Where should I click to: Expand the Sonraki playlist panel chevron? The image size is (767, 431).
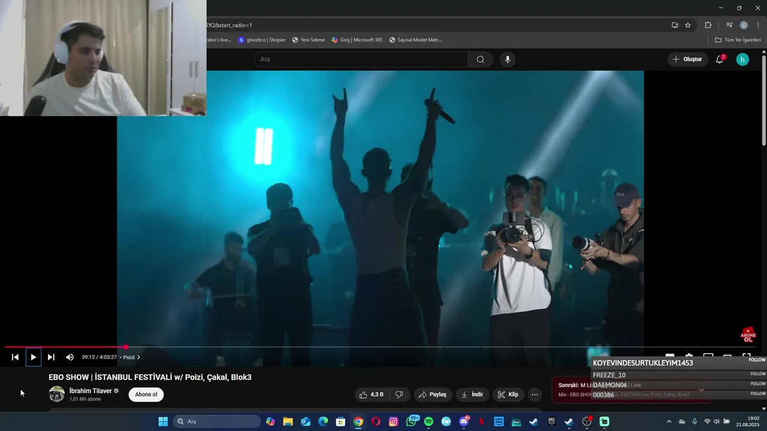point(701,390)
